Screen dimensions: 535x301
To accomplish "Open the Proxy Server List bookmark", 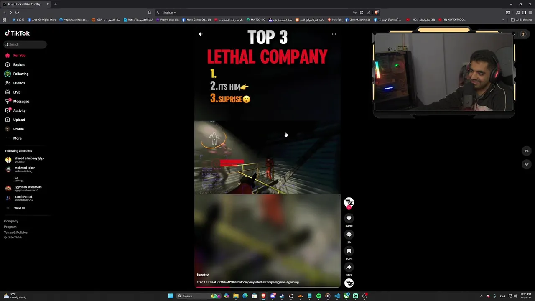I will 167,20.
